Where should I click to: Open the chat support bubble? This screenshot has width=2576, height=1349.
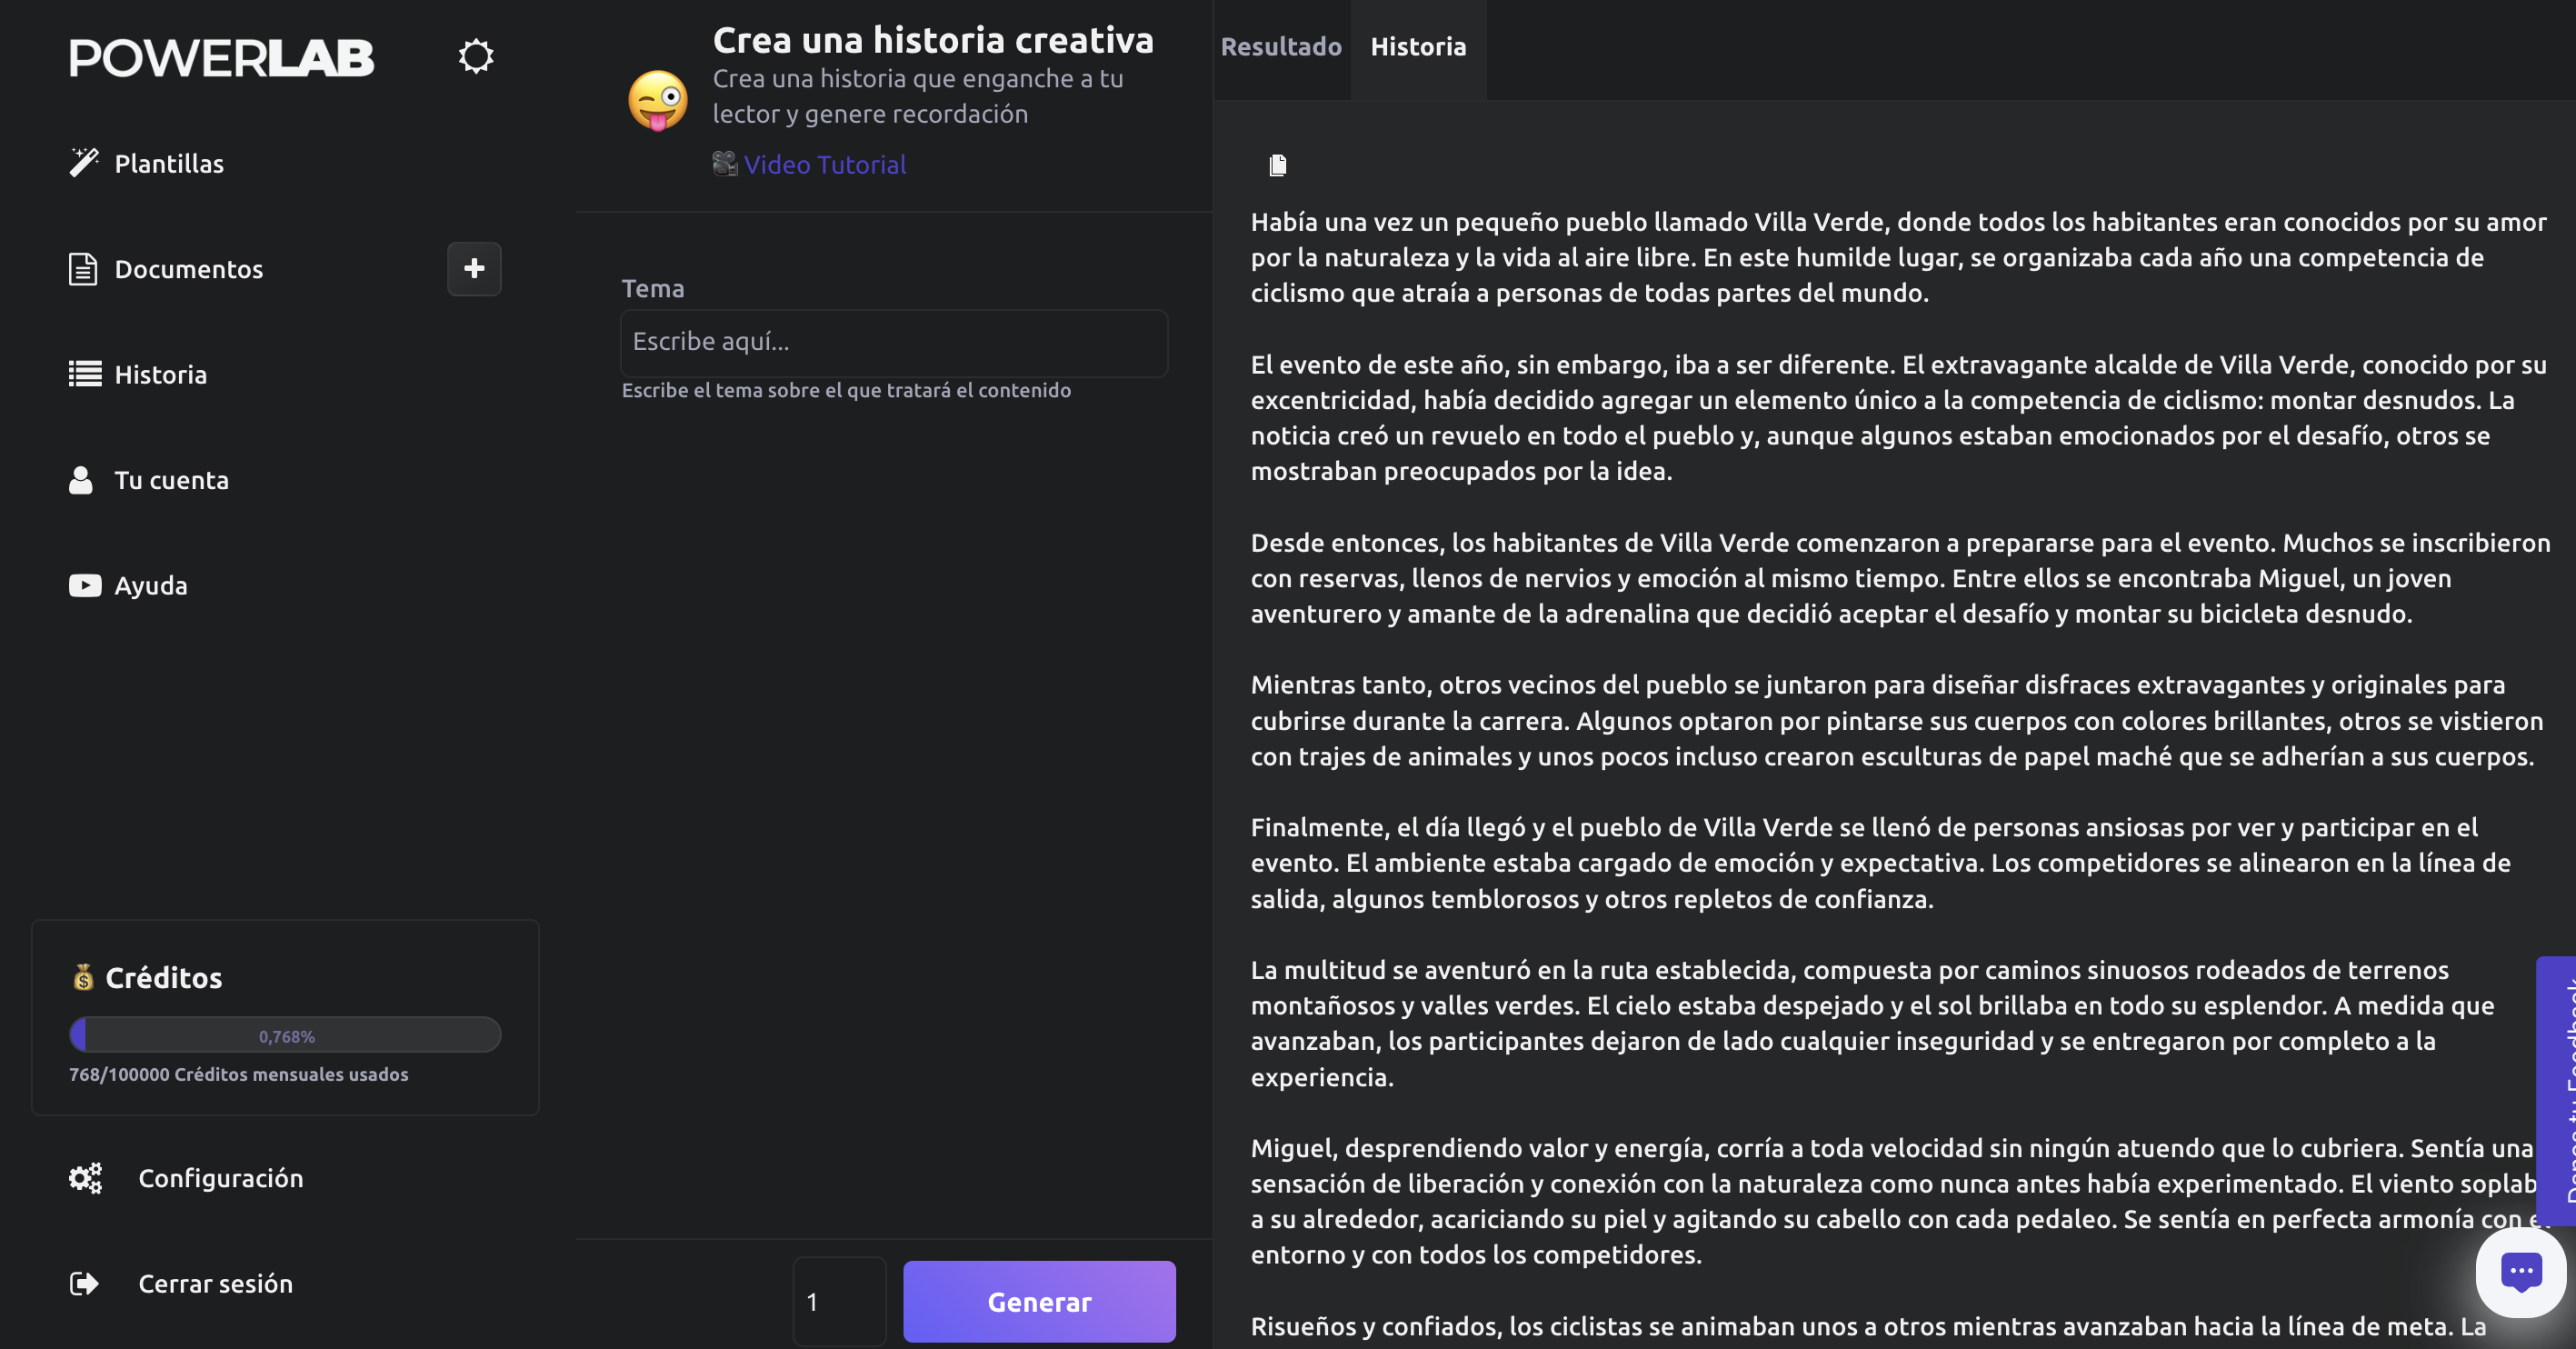pos(2520,1272)
